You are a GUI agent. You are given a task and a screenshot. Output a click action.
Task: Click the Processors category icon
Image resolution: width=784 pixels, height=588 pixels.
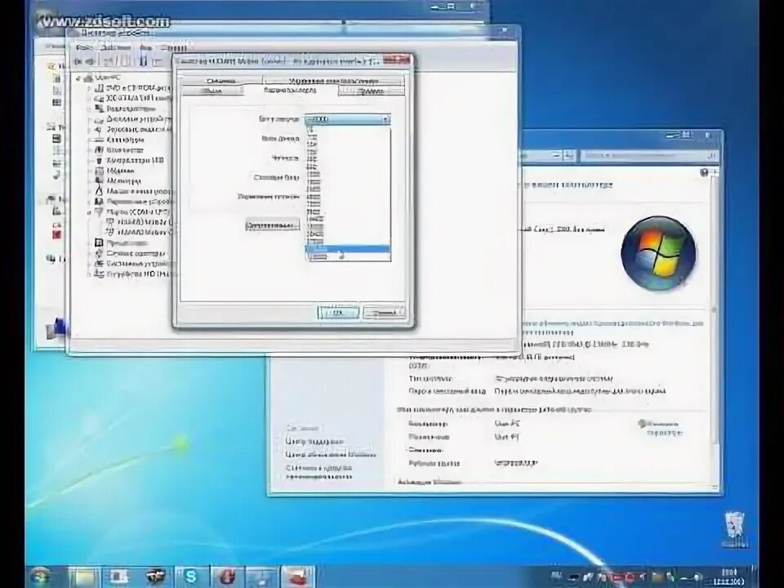tap(99, 243)
